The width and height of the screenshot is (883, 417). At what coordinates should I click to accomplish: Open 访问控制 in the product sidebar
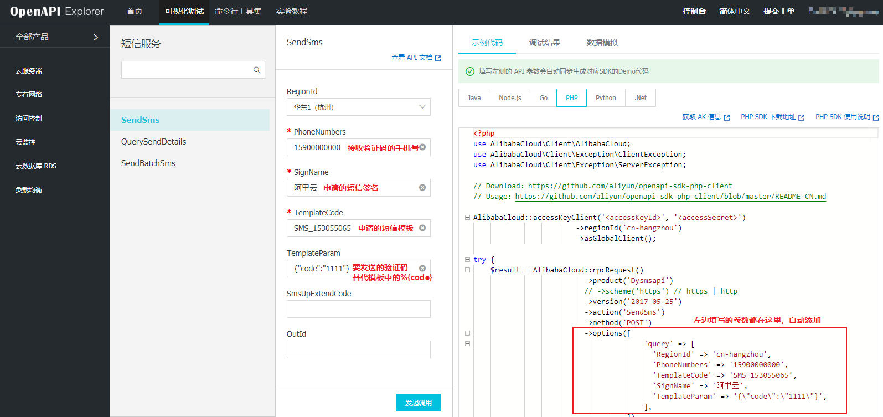[29, 119]
